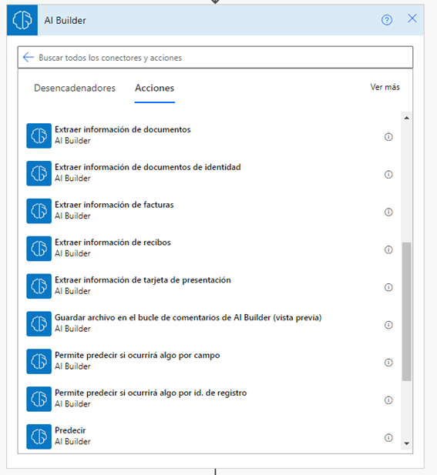Click the AI Builder brain icon in header
The image size is (437, 475).
(x=22, y=20)
